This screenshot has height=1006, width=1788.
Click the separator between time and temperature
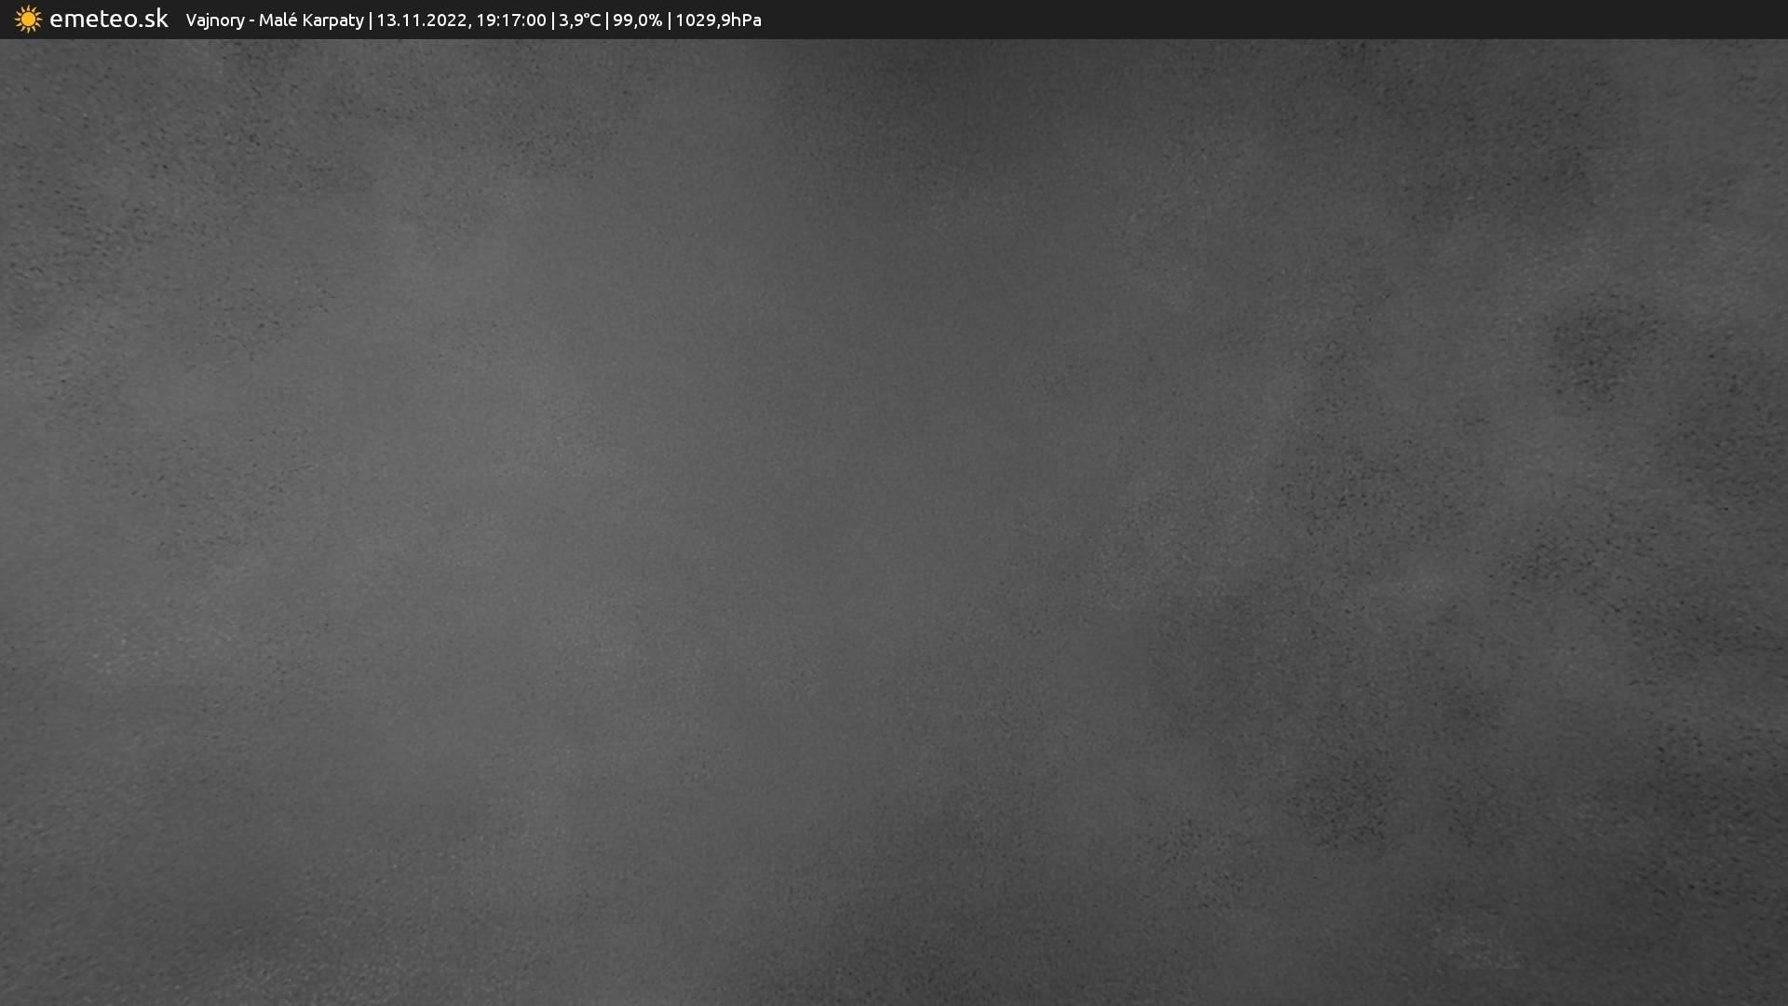tap(553, 20)
